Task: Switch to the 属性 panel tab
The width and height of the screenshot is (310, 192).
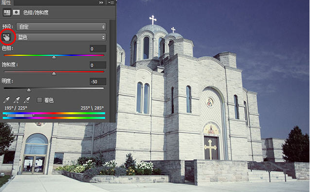Action: 6,2
